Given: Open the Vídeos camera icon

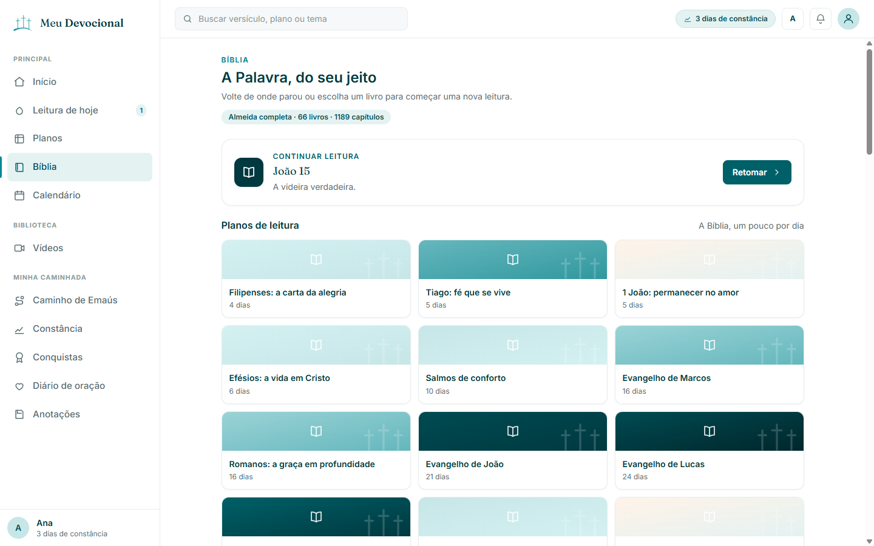Looking at the screenshot, I should [19, 248].
